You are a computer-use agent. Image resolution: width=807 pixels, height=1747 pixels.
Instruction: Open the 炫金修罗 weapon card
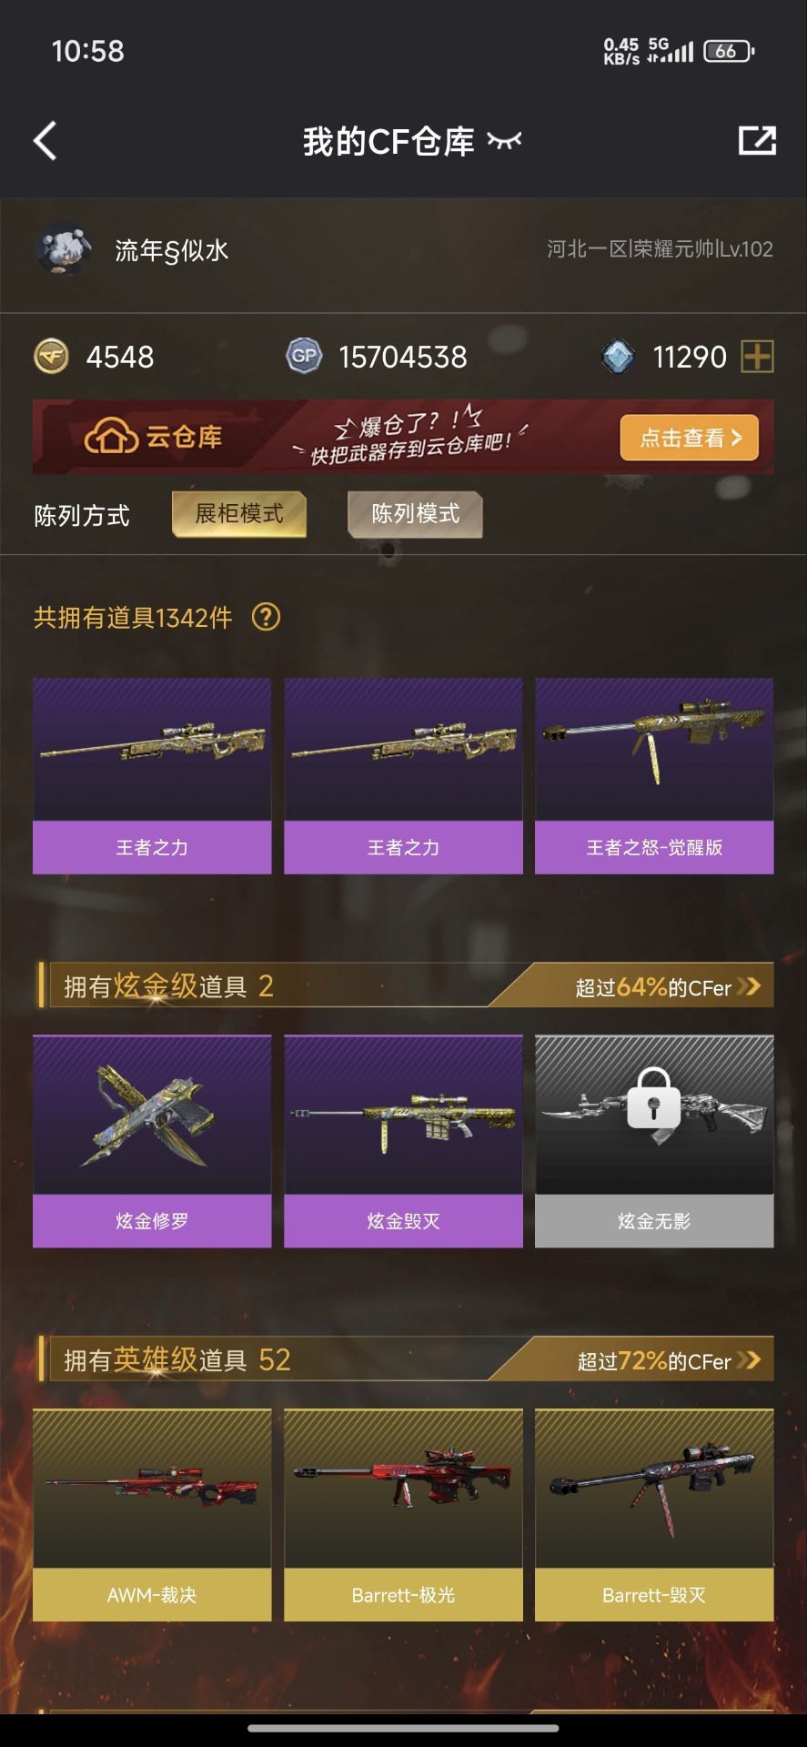(152, 1141)
